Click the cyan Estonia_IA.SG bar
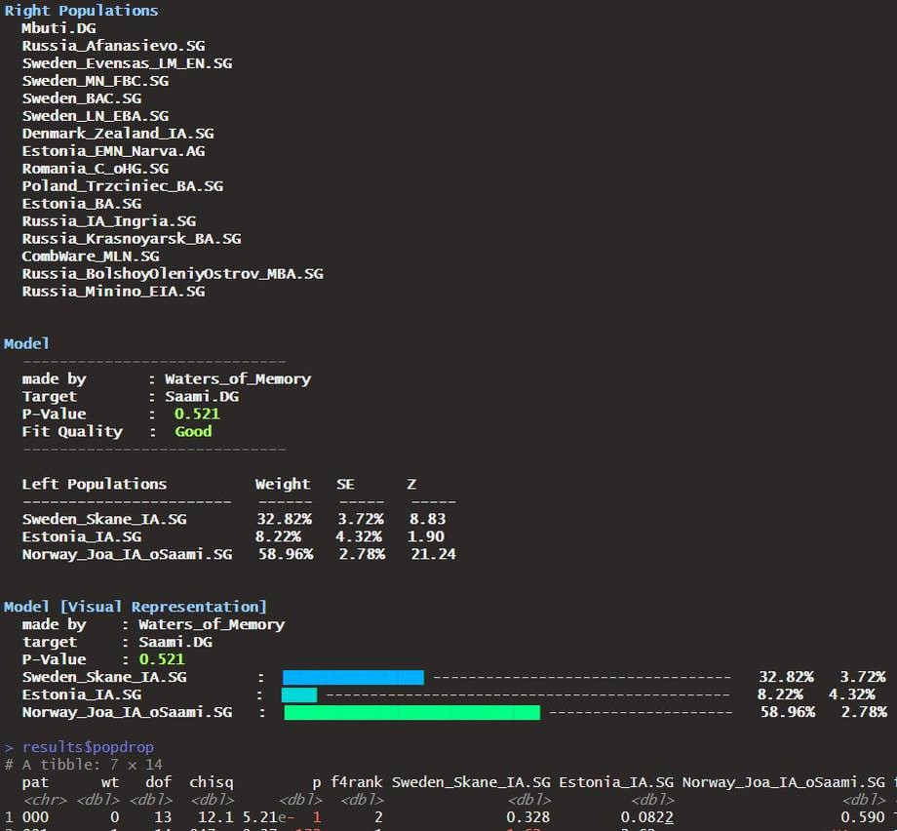 (299, 694)
